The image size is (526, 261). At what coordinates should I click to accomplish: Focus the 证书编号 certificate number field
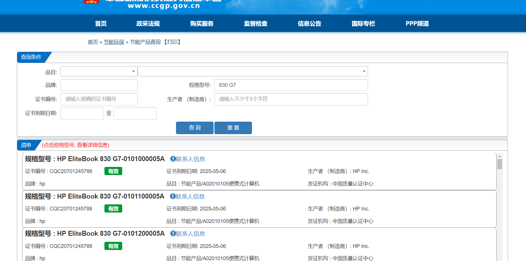click(99, 99)
